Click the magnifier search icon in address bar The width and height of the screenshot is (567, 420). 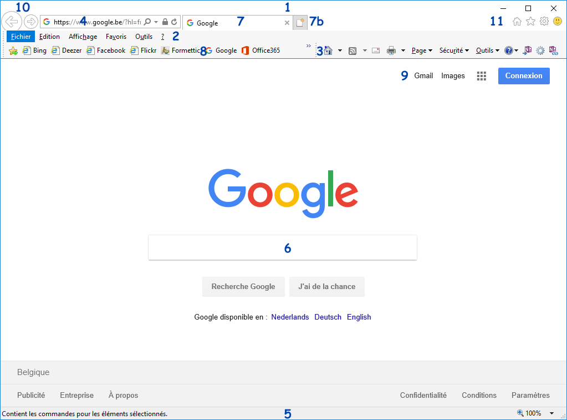[147, 22]
